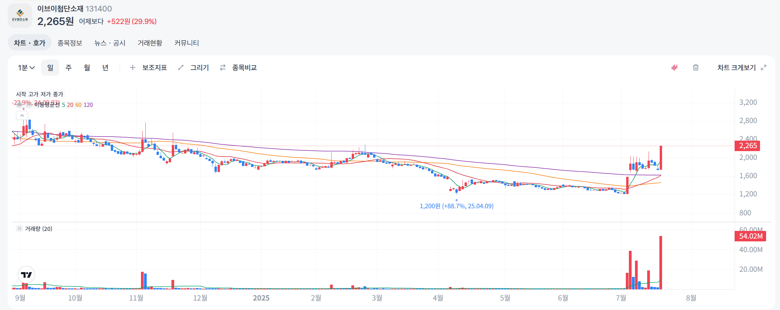This screenshot has width=780, height=310.
Task: Click the 1,200 price axis label
Action: point(748,194)
